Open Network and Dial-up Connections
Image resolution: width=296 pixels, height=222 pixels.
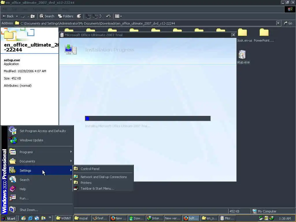103,177
